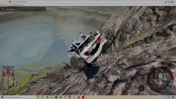Image resolution: width=176 pixels, height=99 pixels.
Task: Click the Type here to search taskbar field
Action: point(20,97)
